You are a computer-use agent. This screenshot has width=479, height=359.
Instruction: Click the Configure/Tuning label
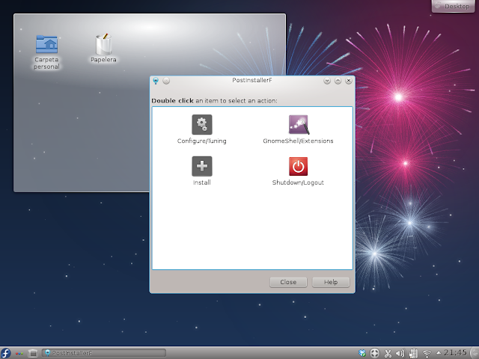tap(201, 141)
